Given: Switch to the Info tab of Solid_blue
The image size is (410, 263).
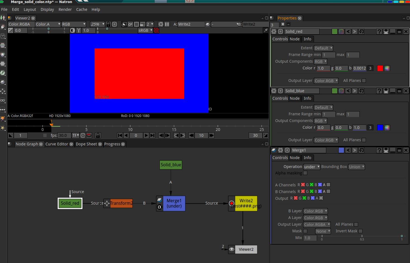Looking at the screenshot, I should pos(307,98).
